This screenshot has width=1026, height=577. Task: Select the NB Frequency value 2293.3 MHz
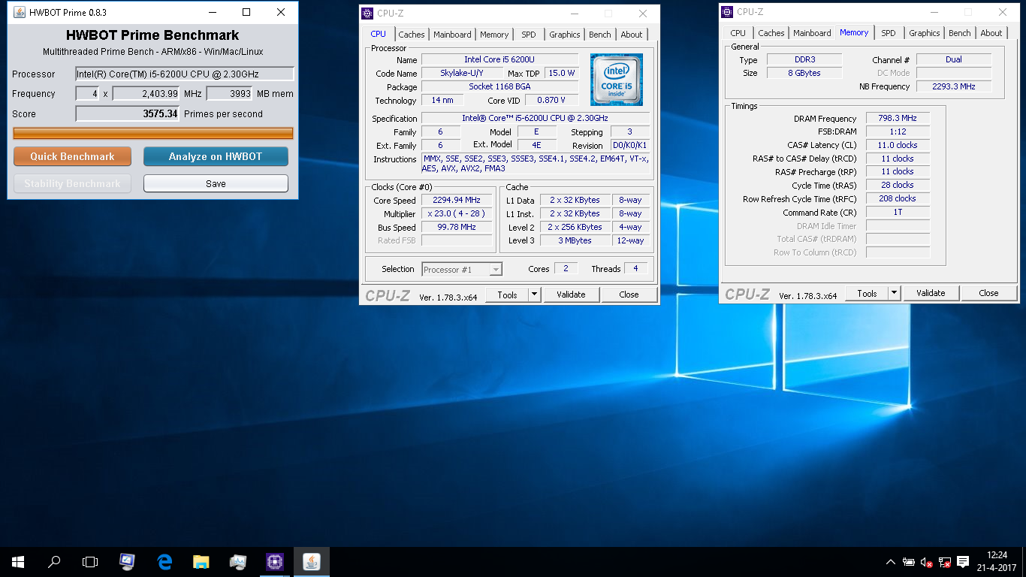954,86
